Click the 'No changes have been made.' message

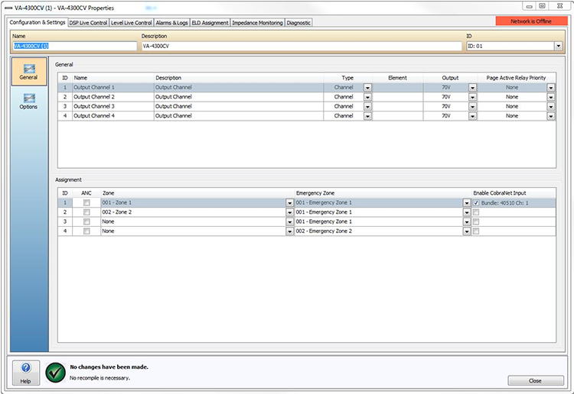(109, 367)
